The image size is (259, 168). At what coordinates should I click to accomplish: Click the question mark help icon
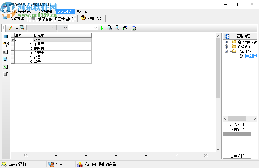pyautogui.click(x=83, y=18)
